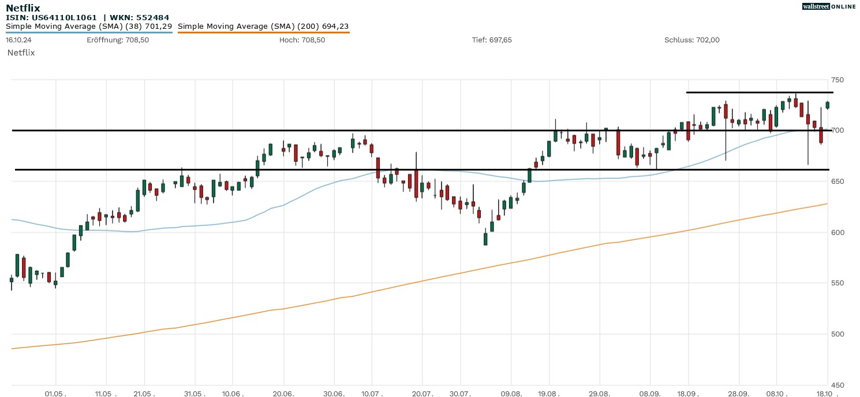Click the small Netflix series label above chart
The image size is (860, 397).
click(21, 52)
